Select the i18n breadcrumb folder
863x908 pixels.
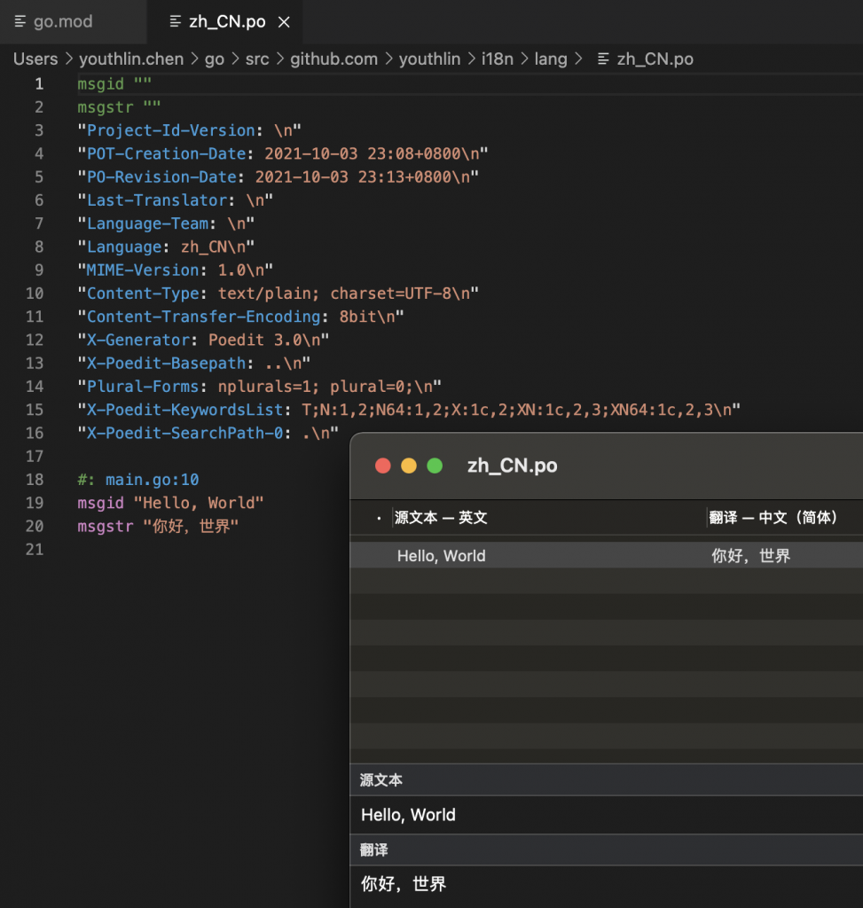pyautogui.click(x=497, y=59)
